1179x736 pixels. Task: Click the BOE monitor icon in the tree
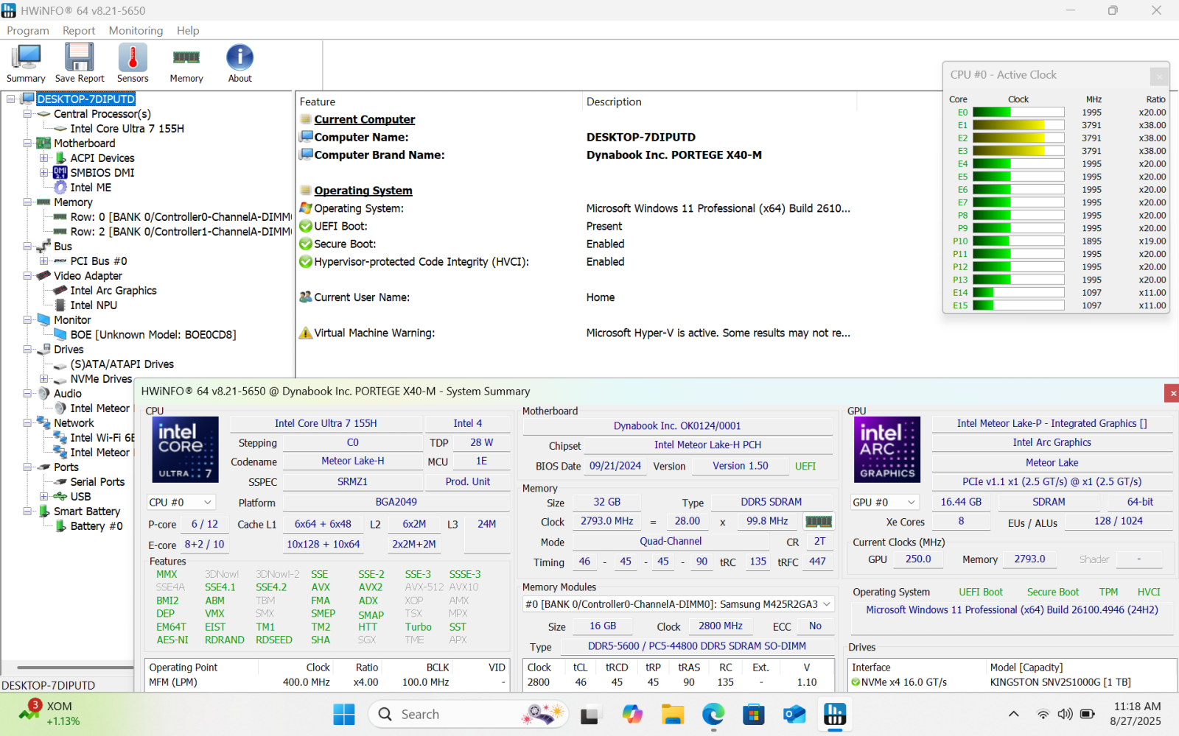pyautogui.click(x=60, y=335)
